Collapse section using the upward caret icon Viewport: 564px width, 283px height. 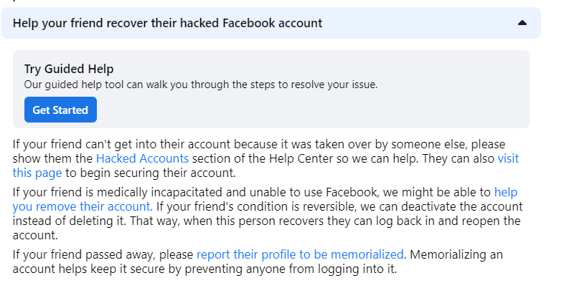[522, 23]
